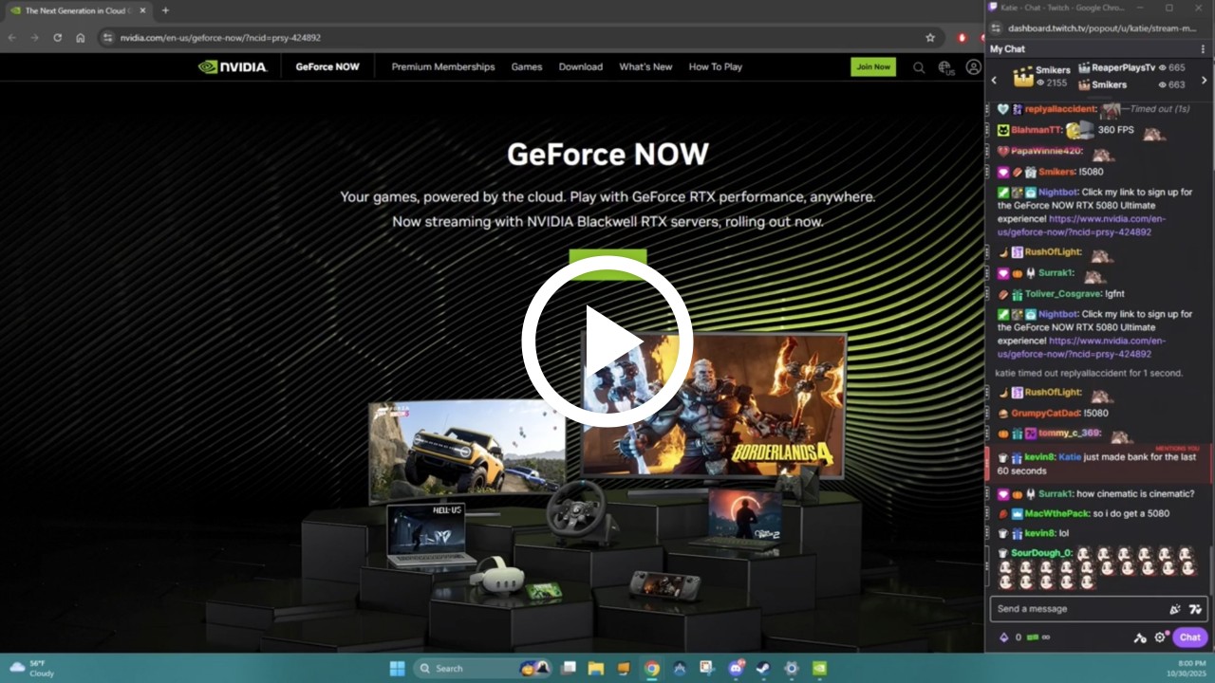Open the Twitch chat settings gear

(1160, 637)
